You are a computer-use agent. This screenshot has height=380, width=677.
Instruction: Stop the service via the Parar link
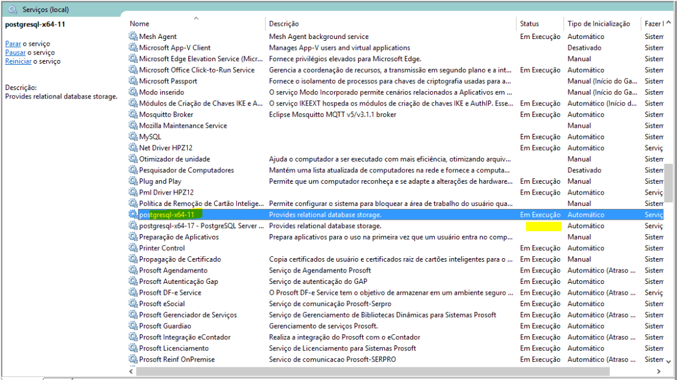tap(13, 44)
